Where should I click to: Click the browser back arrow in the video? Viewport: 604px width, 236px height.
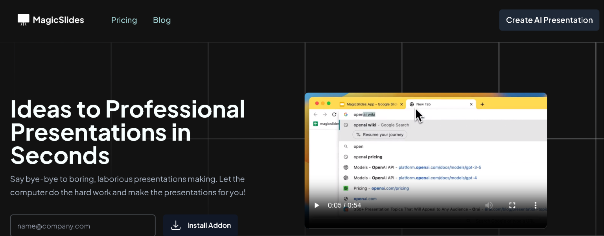tap(315, 114)
